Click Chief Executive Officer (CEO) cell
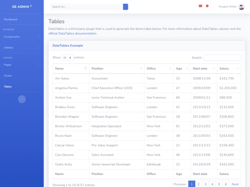 click(x=117, y=88)
